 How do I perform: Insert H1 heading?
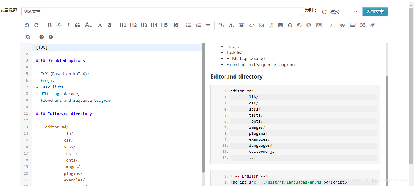coord(123,25)
